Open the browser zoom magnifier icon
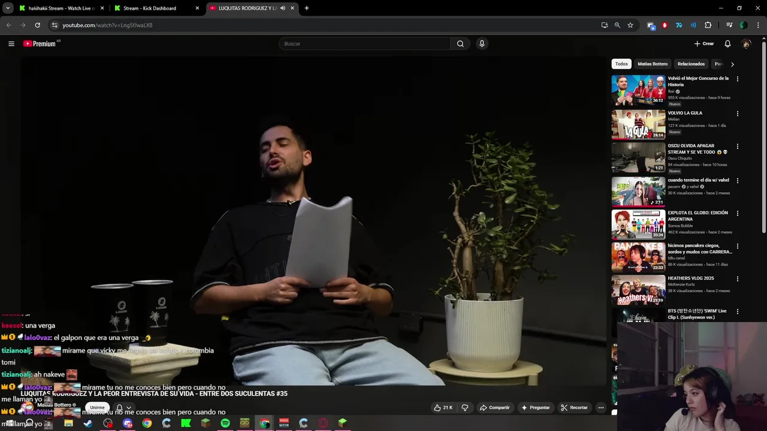 tap(617, 25)
